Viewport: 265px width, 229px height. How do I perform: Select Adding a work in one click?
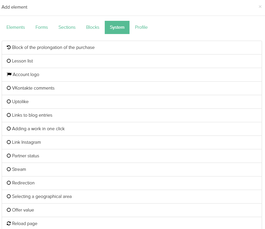tap(132, 129)
